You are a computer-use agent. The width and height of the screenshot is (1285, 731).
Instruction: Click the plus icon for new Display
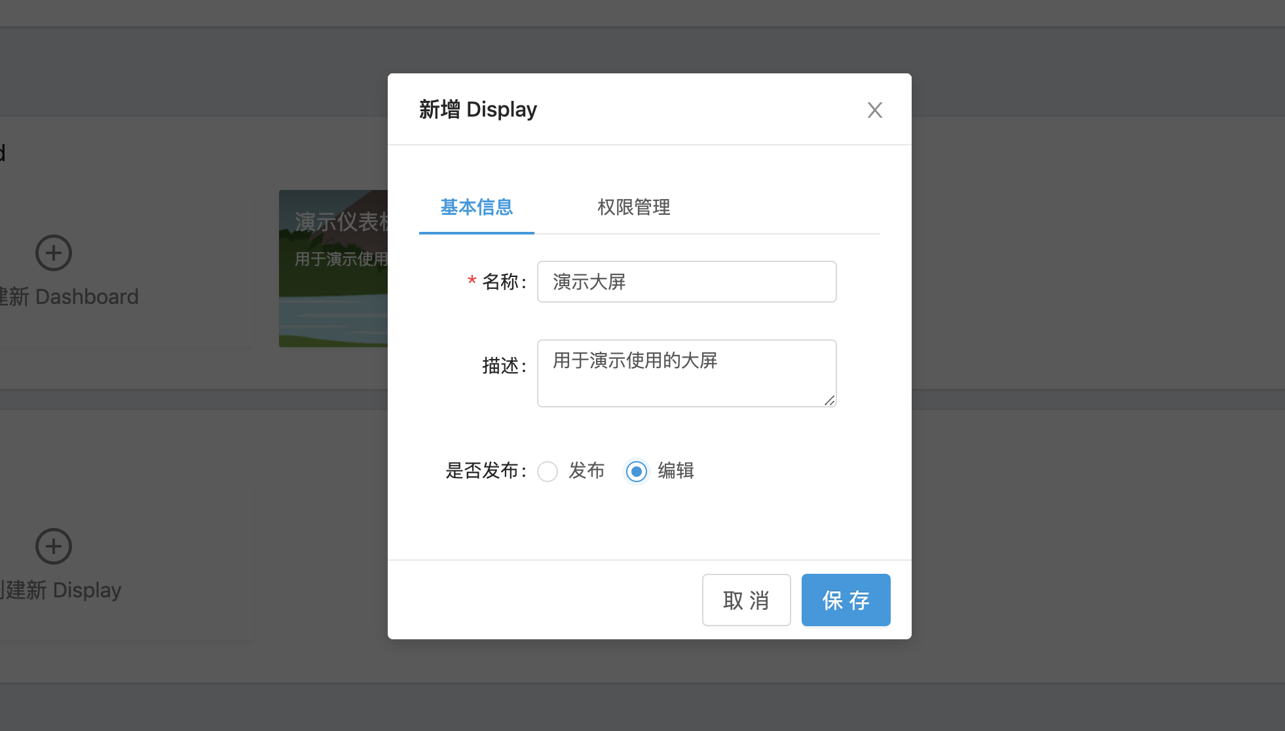[54, 546]
